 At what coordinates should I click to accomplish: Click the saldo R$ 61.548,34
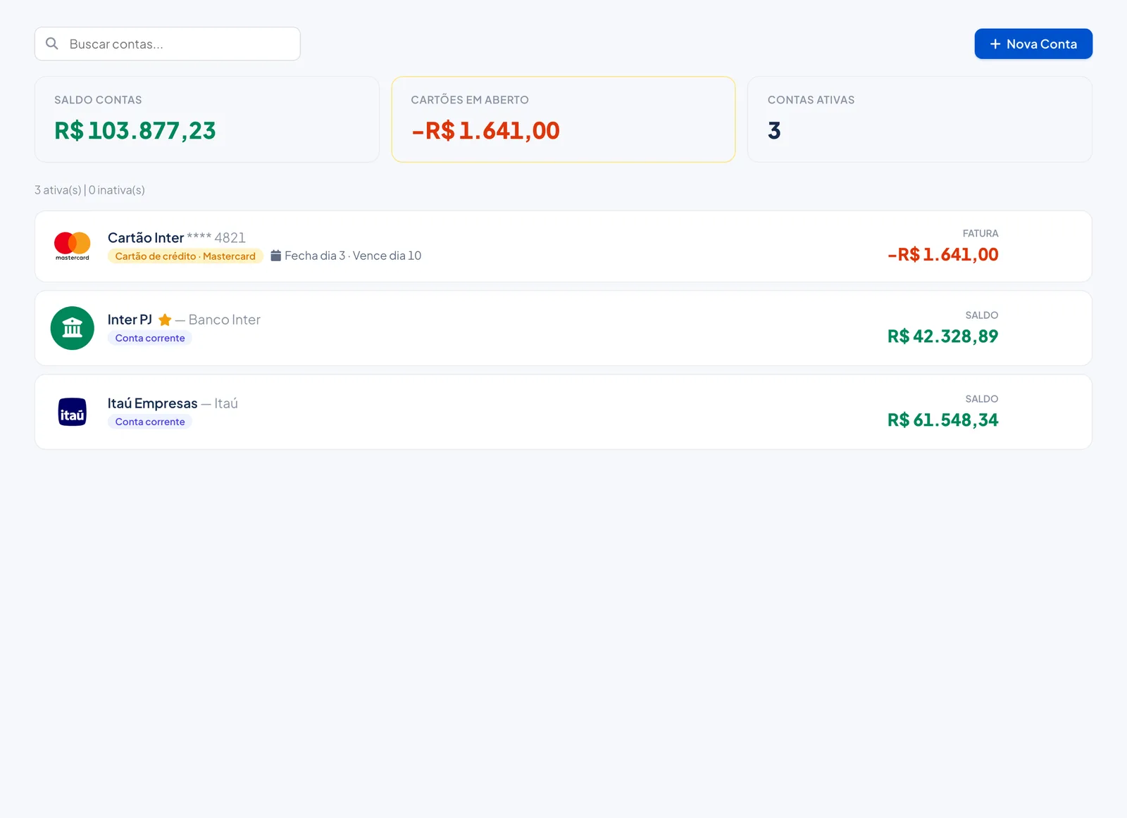point(943,420)
